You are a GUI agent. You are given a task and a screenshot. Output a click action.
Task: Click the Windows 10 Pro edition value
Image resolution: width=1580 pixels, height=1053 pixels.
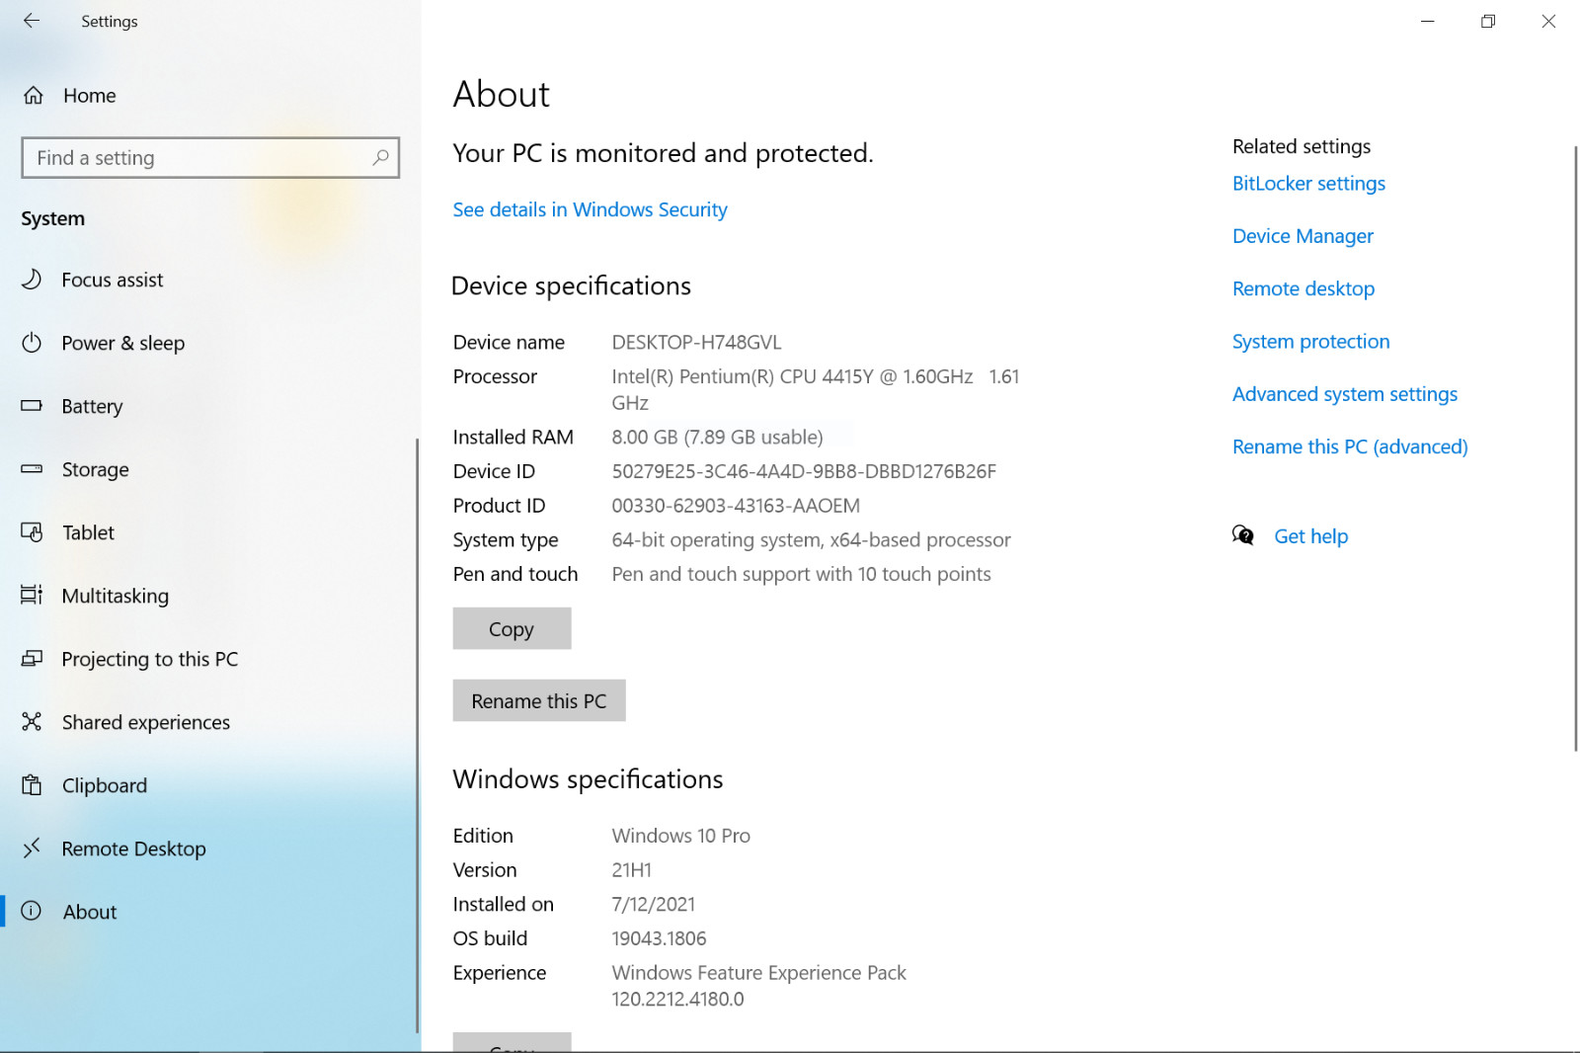tap(680, 836)
